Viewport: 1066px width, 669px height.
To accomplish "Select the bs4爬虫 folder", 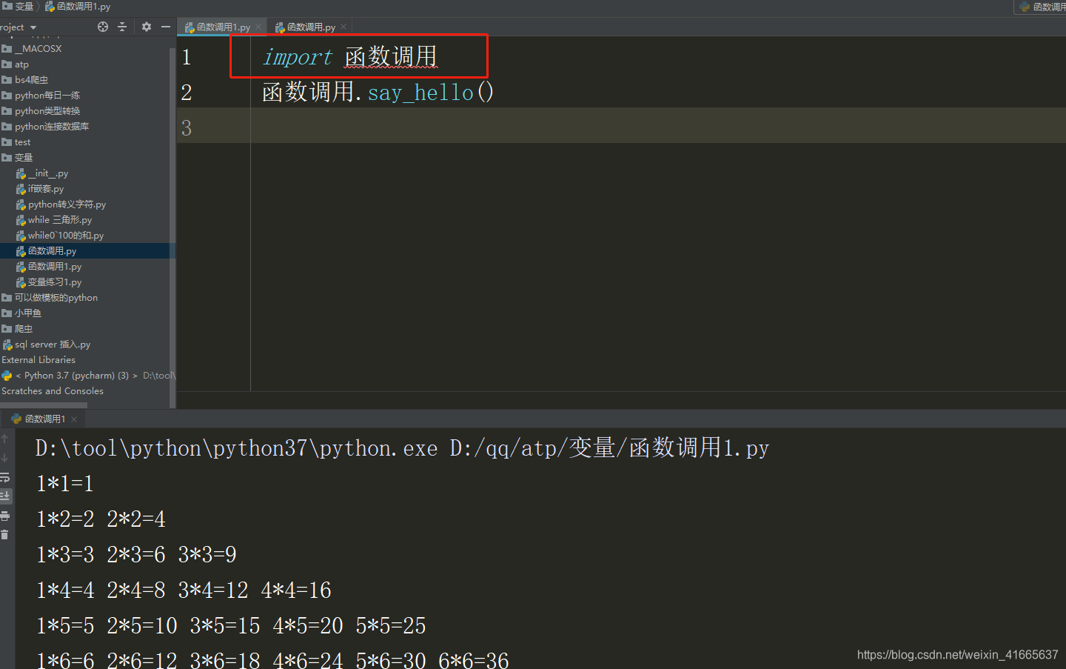I will coord(25,80).
